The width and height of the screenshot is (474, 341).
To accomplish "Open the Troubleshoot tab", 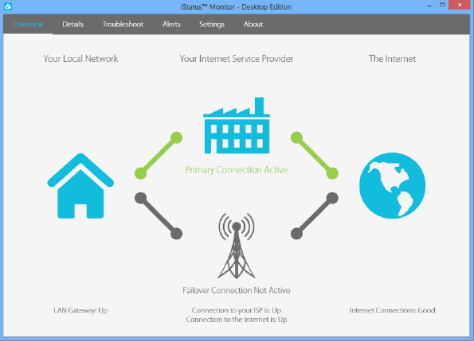I will point(123,25).
